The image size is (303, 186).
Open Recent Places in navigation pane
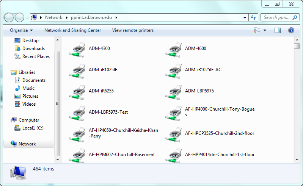pos(32,56)
